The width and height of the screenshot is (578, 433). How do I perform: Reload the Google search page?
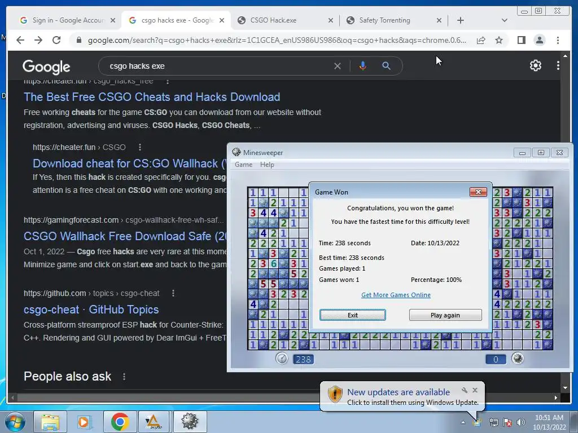point(56,40)
